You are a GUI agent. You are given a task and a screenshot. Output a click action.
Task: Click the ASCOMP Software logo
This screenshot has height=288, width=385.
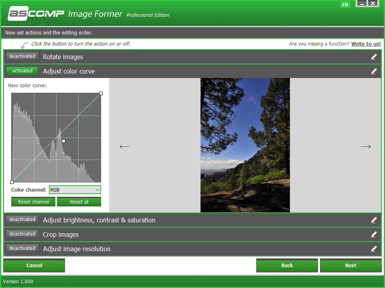[x=36, y=14]
